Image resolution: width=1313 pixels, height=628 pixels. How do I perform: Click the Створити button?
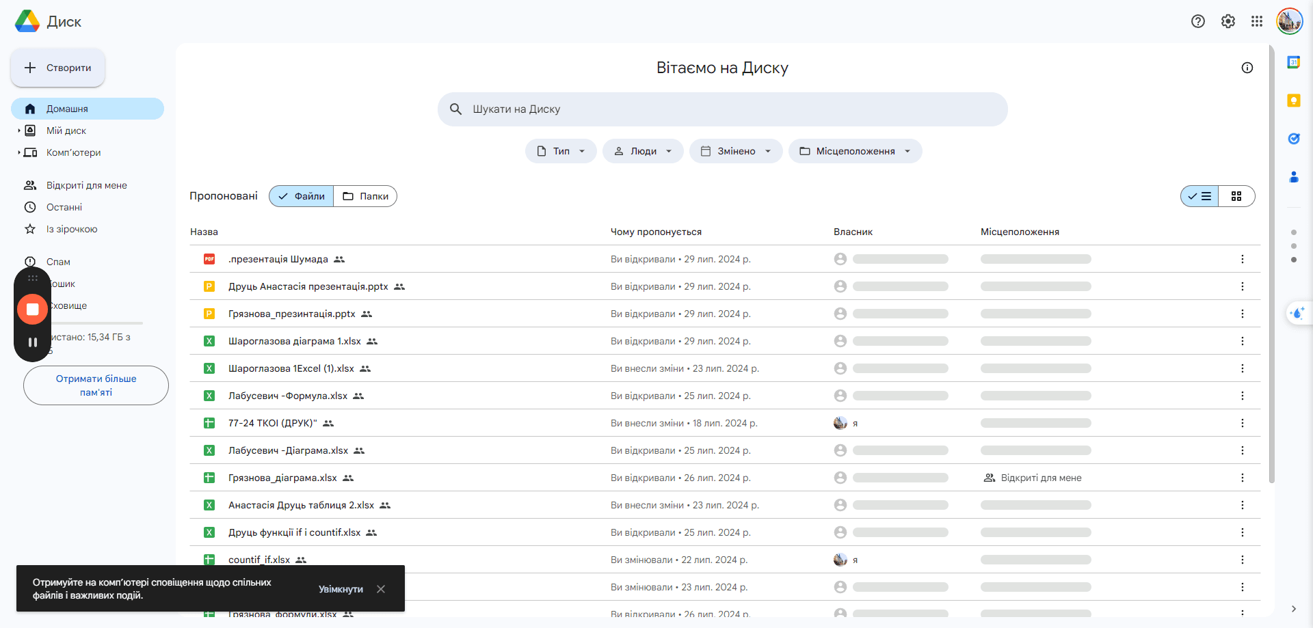tap(58, 68)
